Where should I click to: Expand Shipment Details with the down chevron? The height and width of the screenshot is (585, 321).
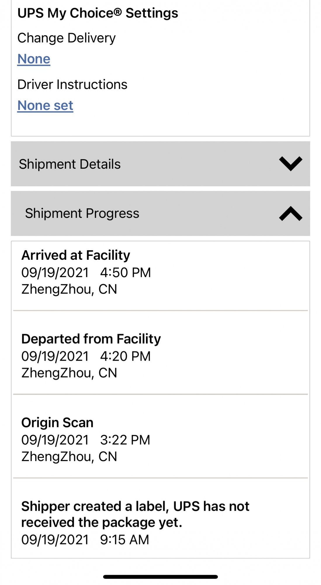[291, 164]
